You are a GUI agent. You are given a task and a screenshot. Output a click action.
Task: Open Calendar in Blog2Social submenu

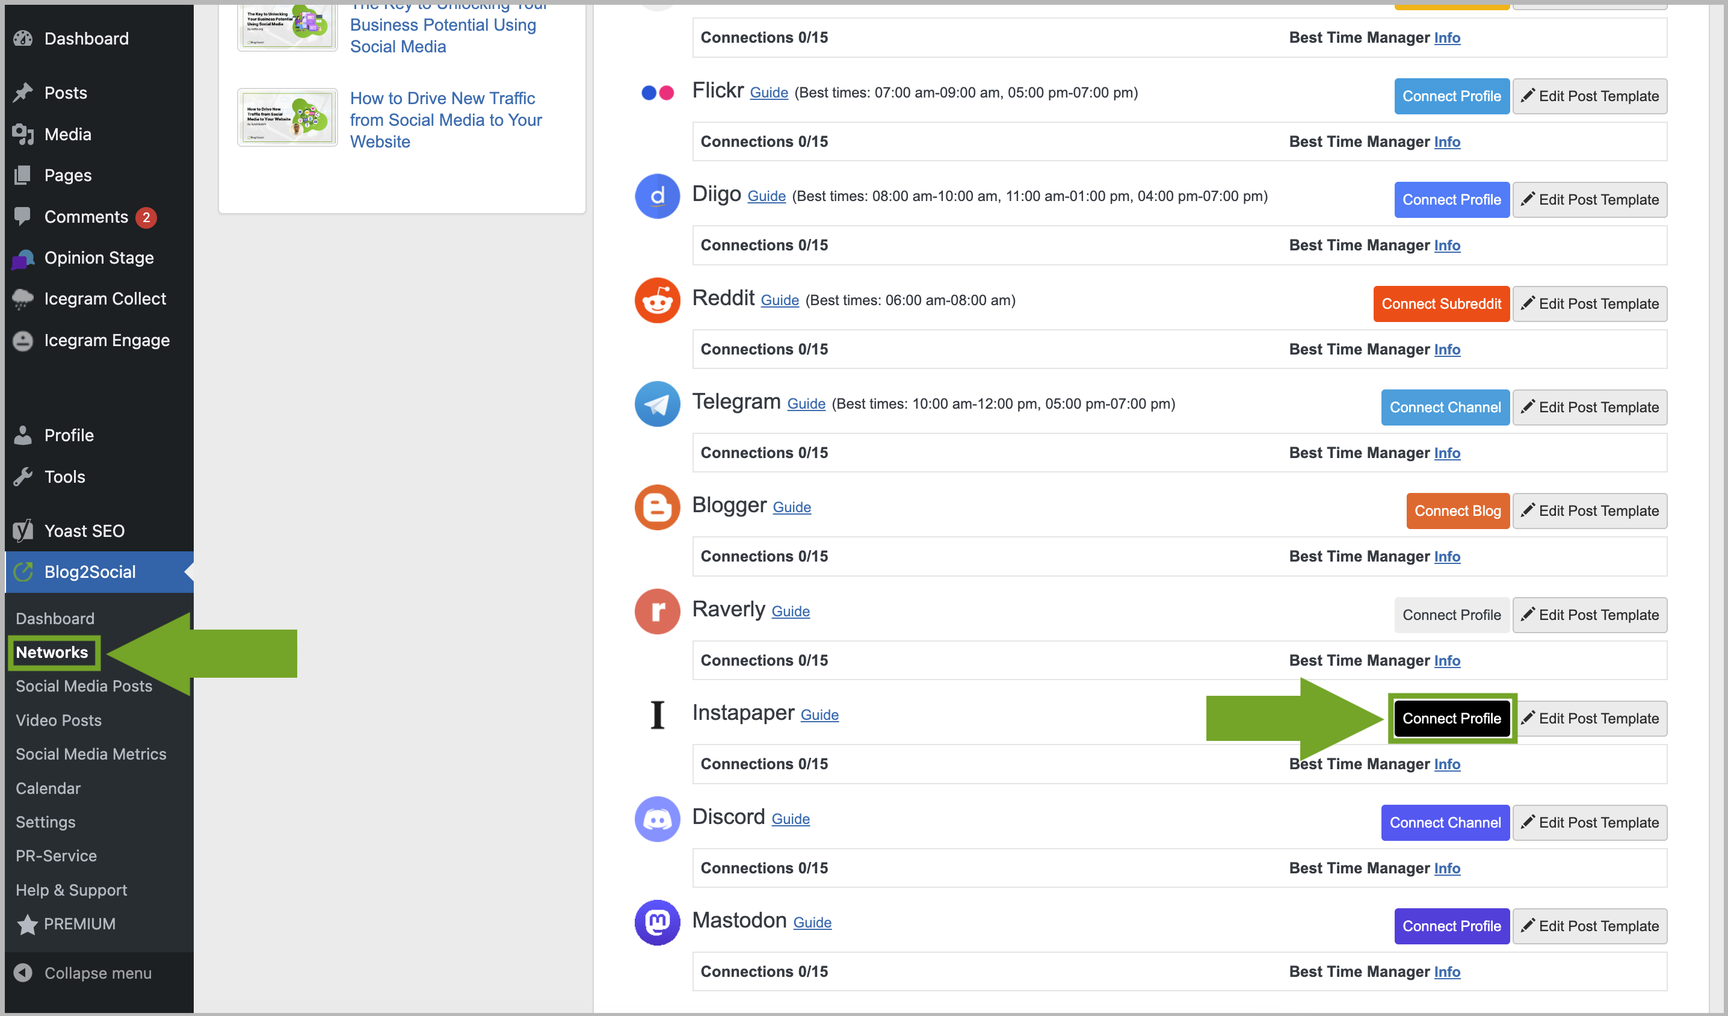click(x=48, y=788)
